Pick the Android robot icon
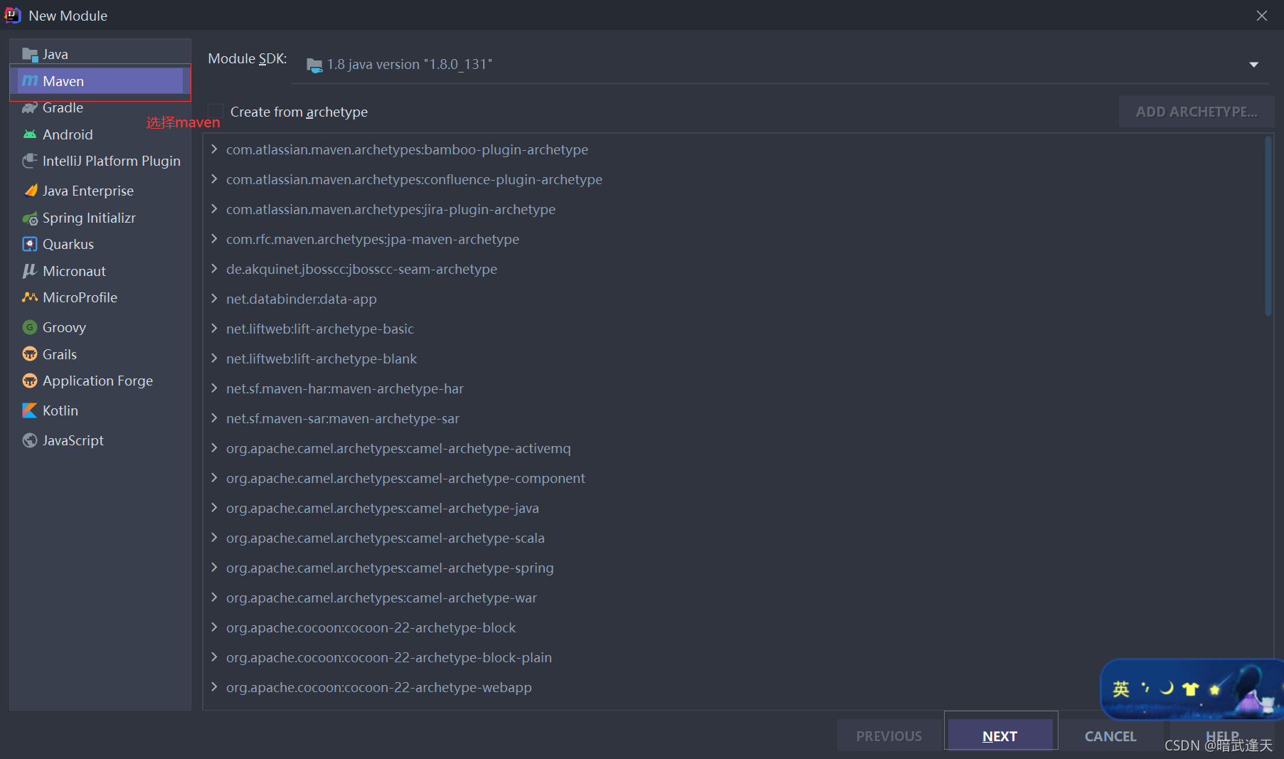1284x759 pixels. point(30,134)
